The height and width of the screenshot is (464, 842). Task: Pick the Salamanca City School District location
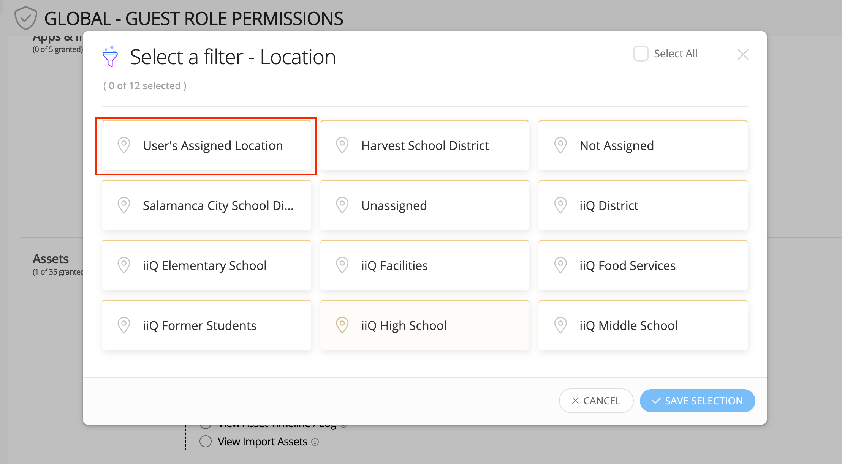206,205
